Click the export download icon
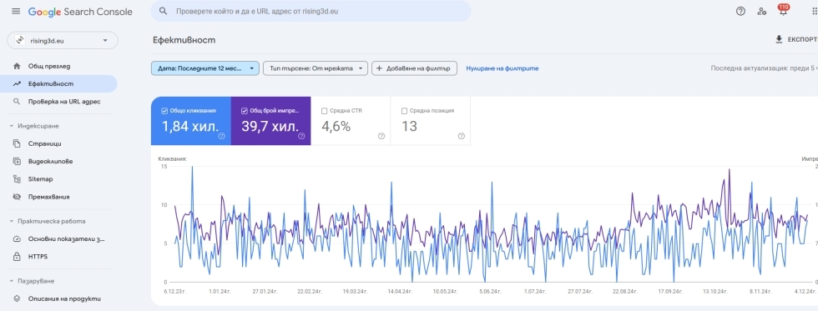Screen dimensions: 818x311 [x=779, y=39]
